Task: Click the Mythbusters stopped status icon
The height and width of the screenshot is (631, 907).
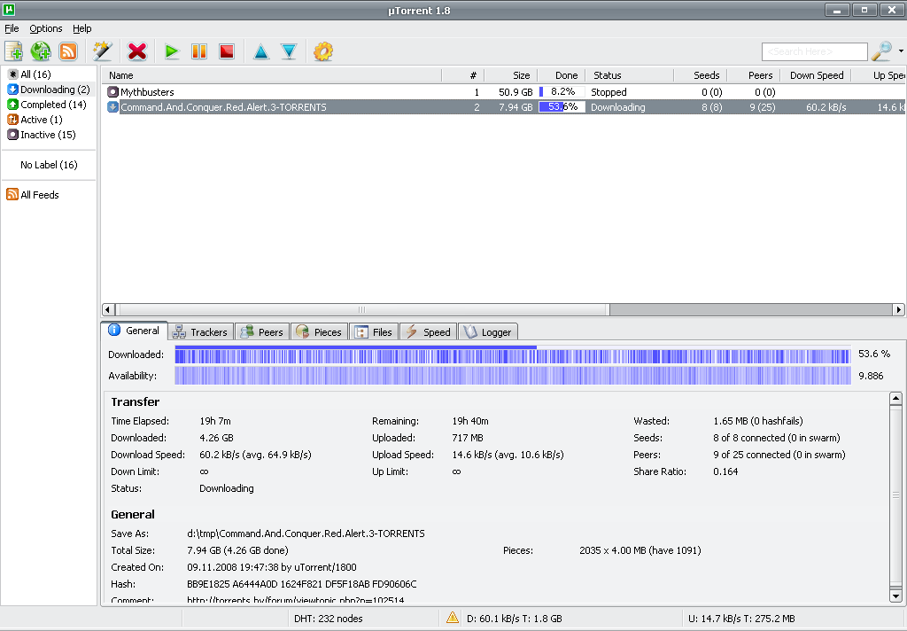Action: tap(112, 92)
